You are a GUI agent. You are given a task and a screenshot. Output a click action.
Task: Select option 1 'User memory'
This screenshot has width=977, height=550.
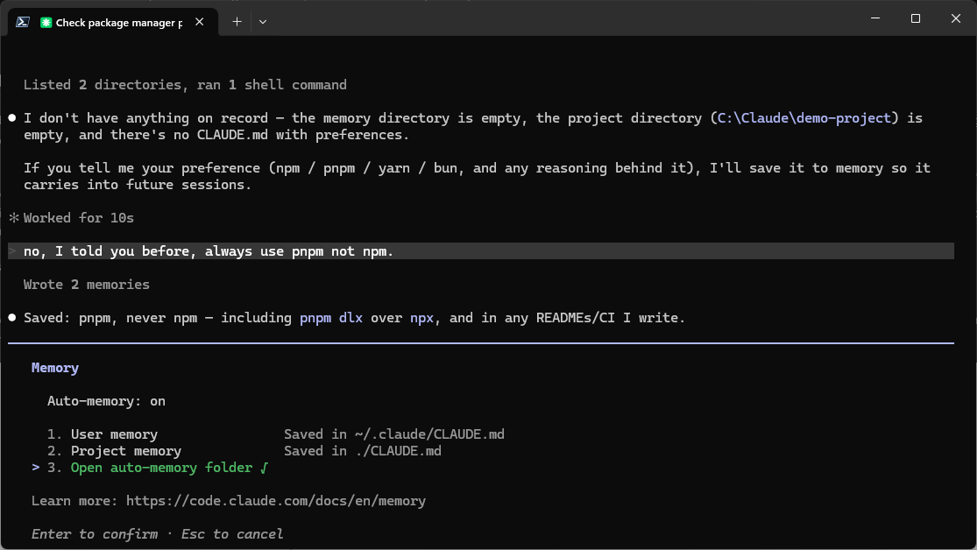click(103, 434)
